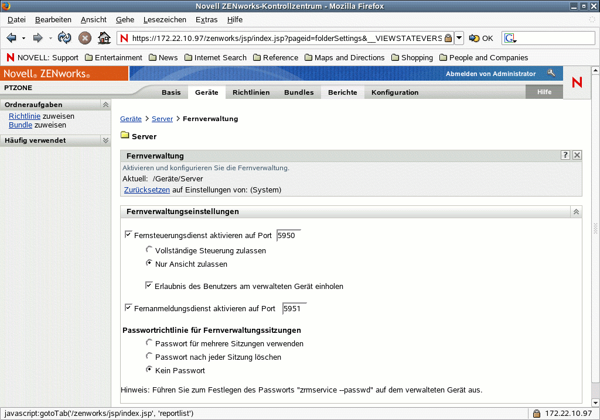Switch to the Richtlinien tab
600x420 pixels.
[x=251, y=92]
